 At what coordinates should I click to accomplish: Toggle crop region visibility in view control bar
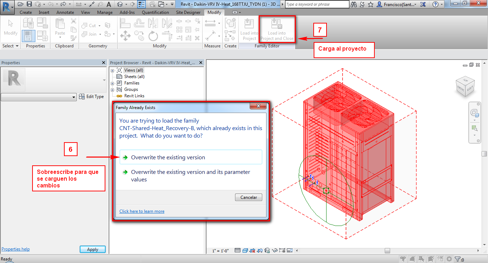260,251
